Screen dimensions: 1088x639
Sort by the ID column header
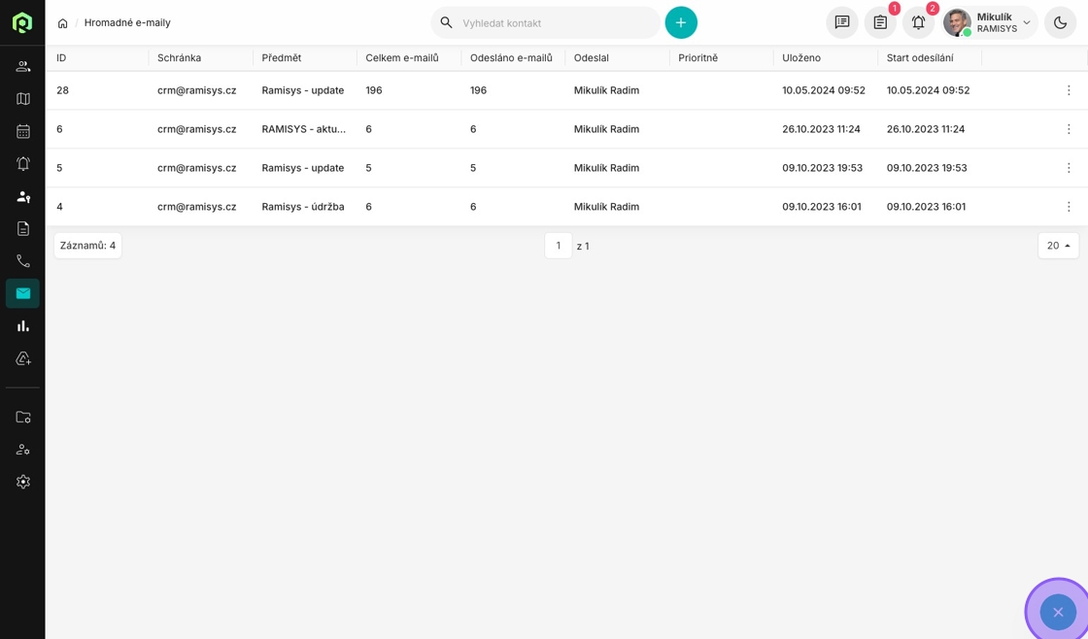tap(62, 57)
